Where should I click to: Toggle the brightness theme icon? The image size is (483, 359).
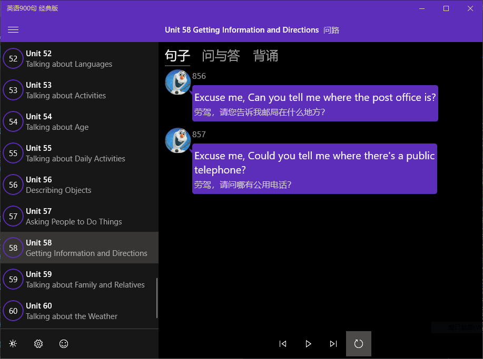pyautogui.click(x=13, y=344)
